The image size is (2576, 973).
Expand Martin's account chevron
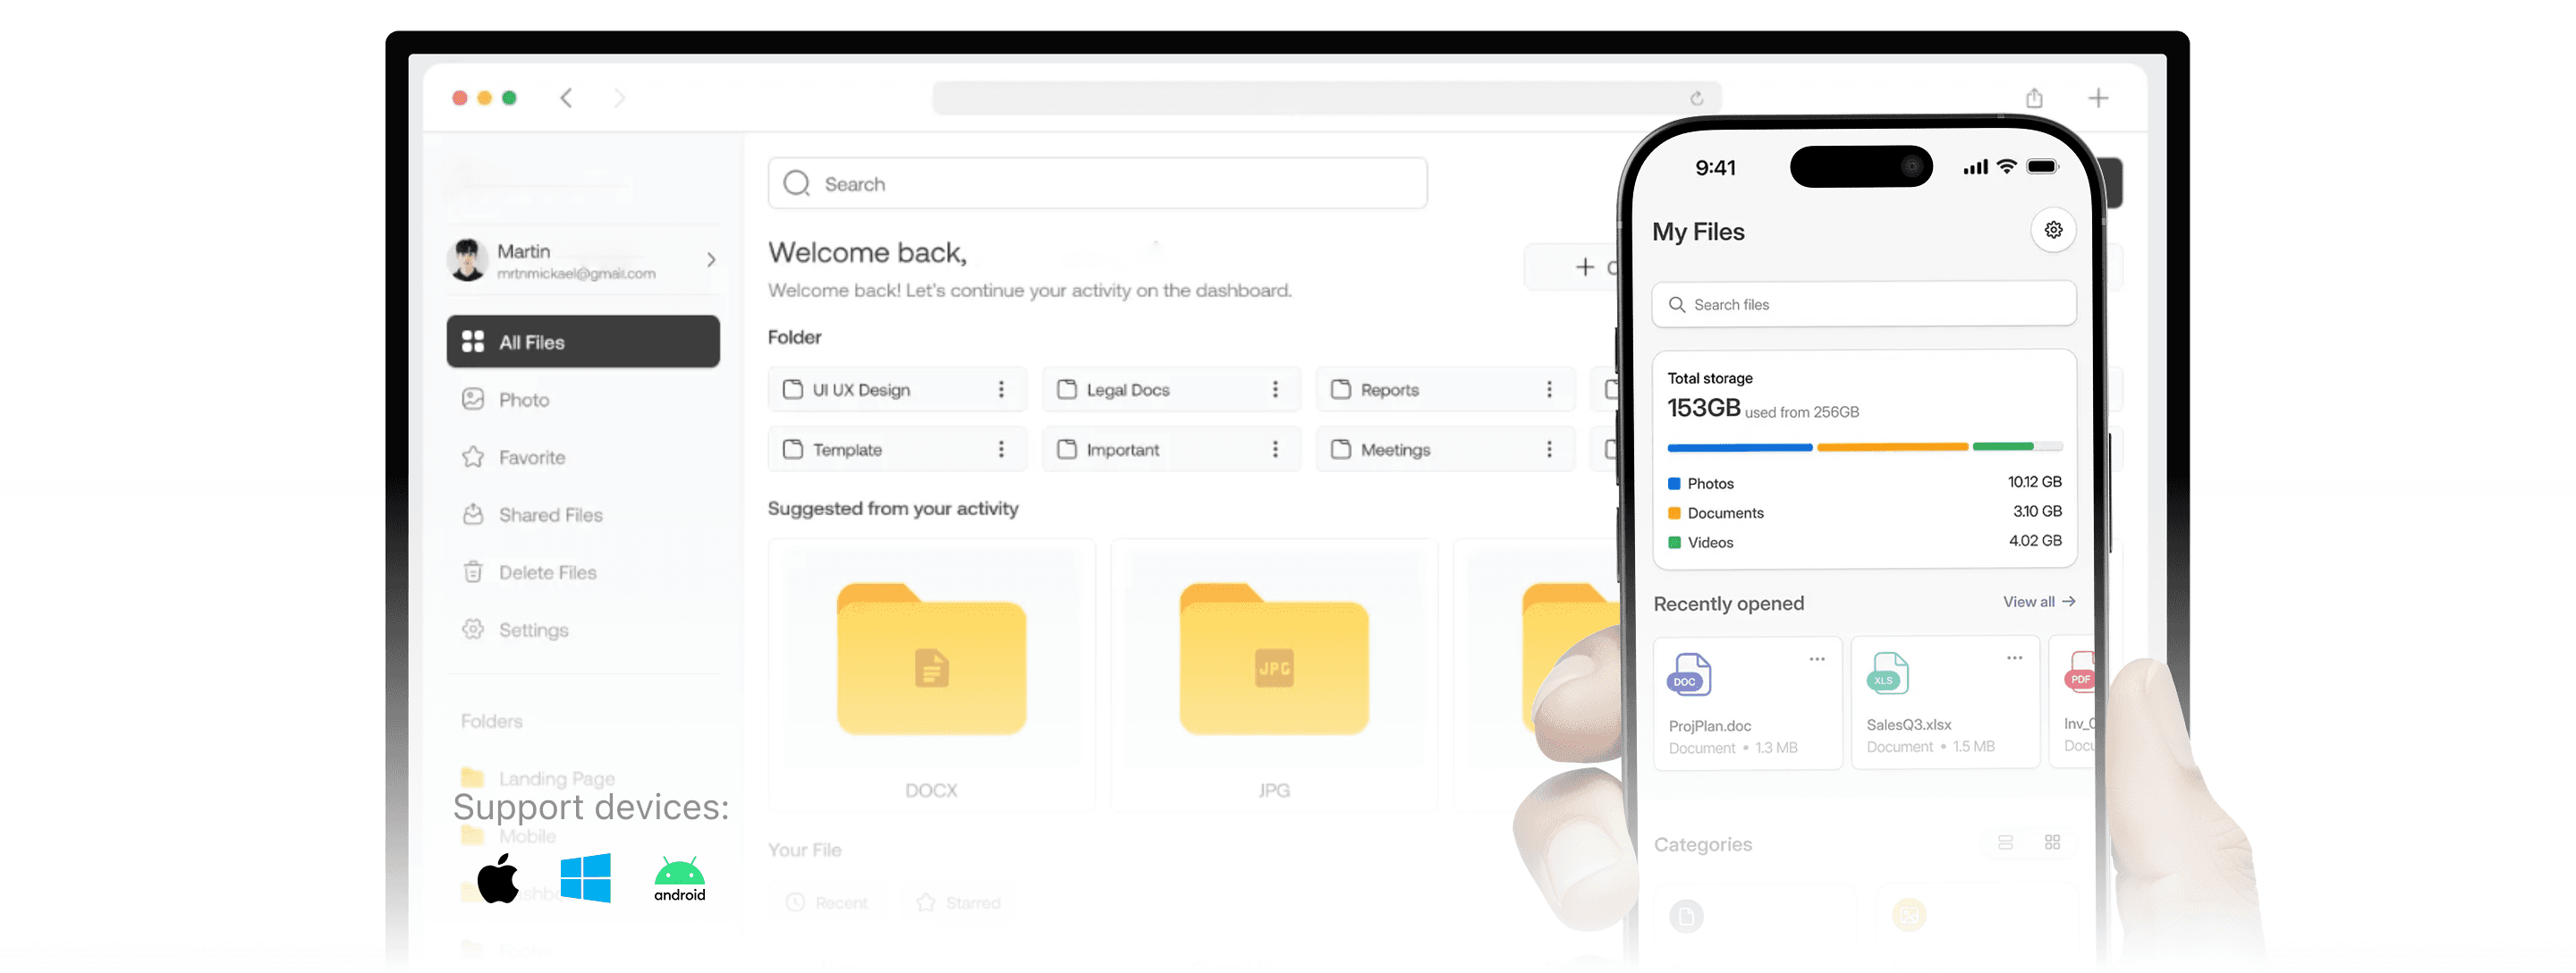711,260
